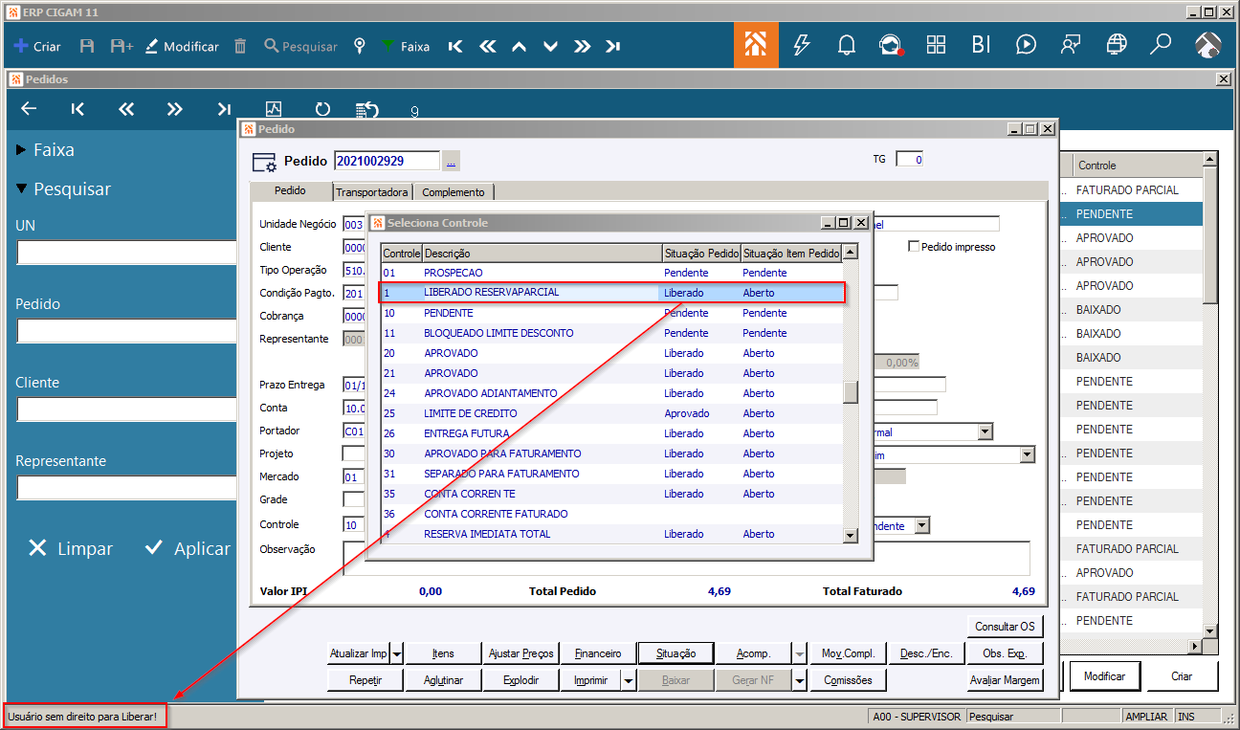Click the globe web icon in top bar
This screenshot has width=1240, height=730.
point(1116,45)
